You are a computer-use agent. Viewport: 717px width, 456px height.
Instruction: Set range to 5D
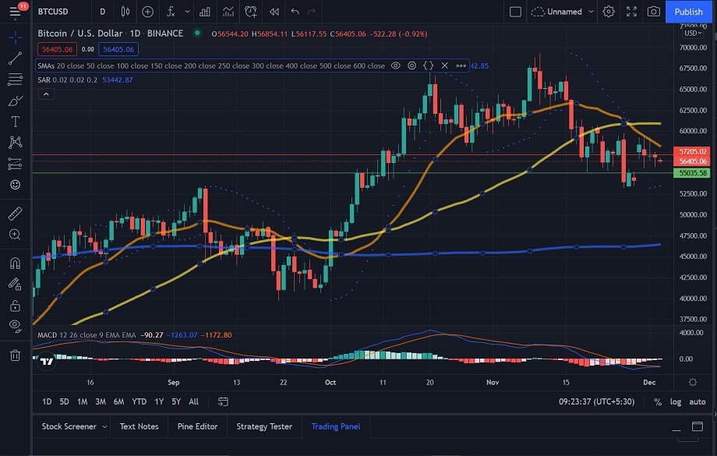64,401
